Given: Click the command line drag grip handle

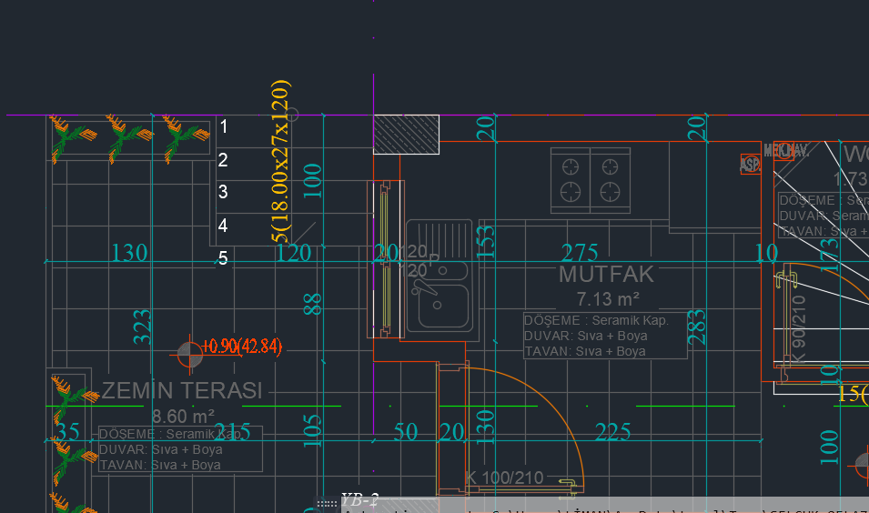Looking at the screenshot, I should click(x=327, y=504).
